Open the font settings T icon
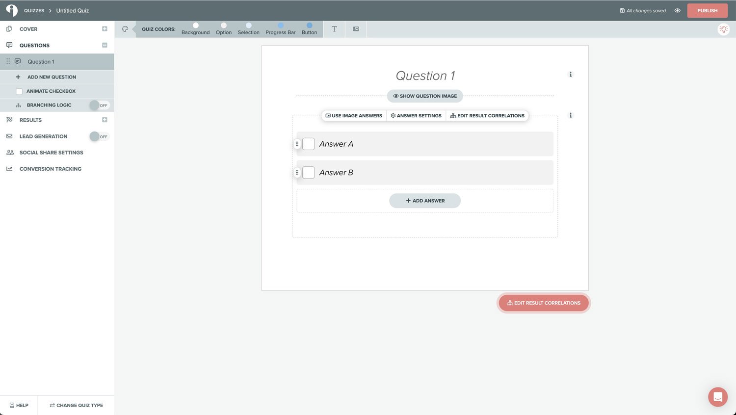This screenshot has height=415, width=736. coord(334,29)
